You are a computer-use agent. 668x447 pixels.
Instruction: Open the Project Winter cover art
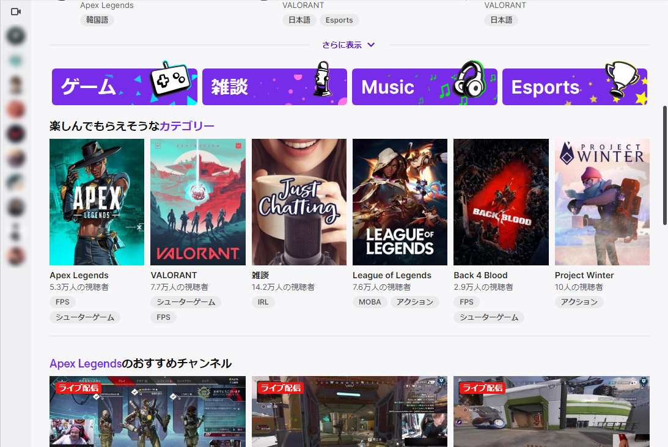[602, 202]
